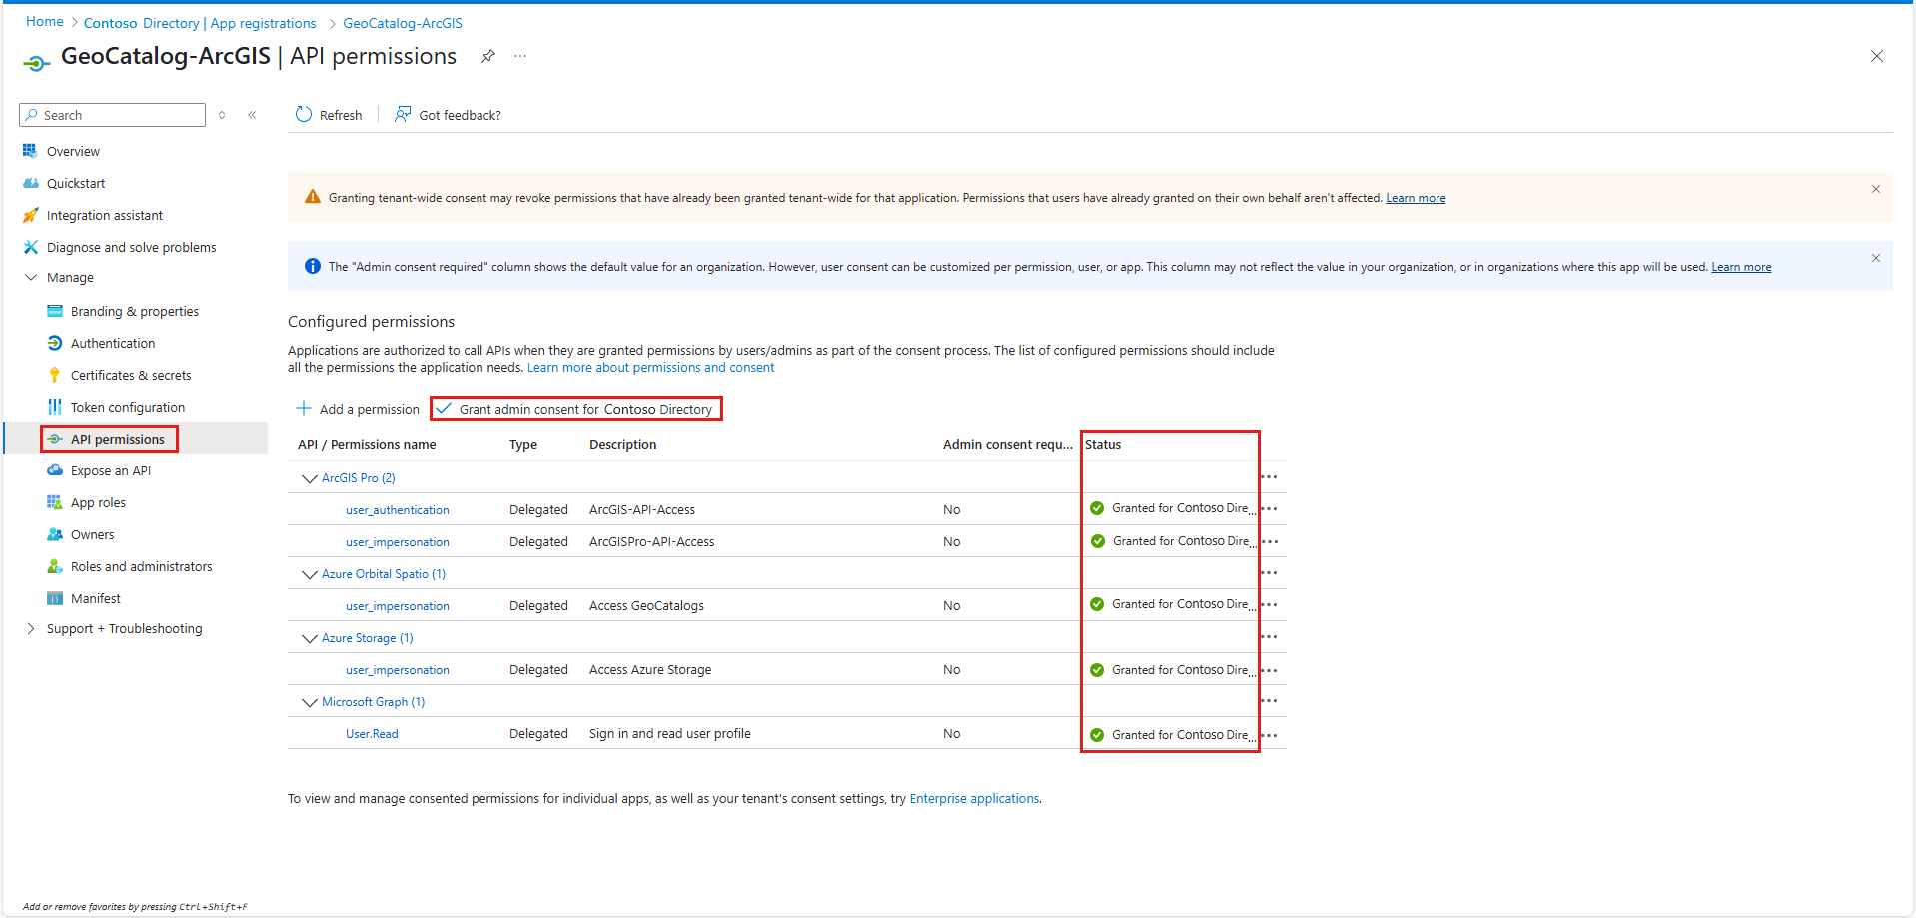This screenshot has width=1916, height=918.
Task: Click the Refresh icon in the toolbar
Action: (x=304, y=115)
